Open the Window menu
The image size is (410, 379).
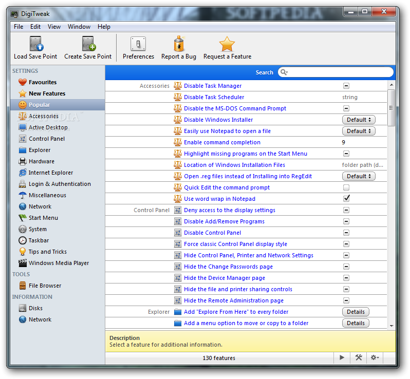pyautogui.click(x=79, y=27)
